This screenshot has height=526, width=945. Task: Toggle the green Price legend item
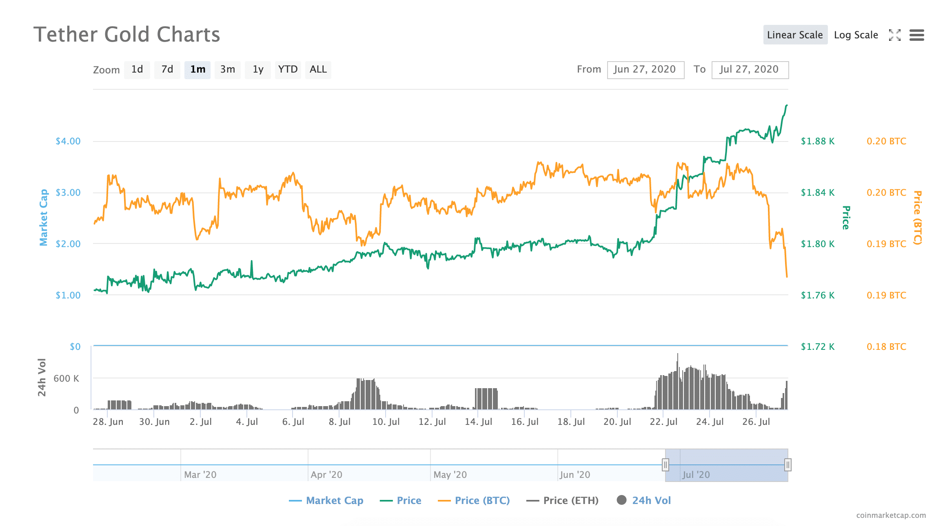click(408, 500)
